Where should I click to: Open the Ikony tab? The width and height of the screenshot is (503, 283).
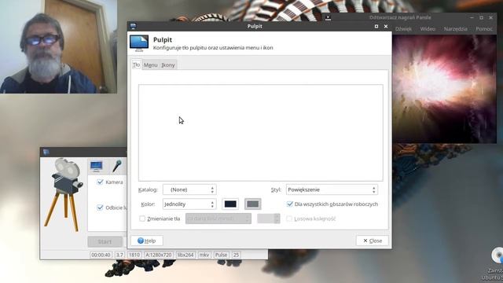tap(168, 64)
